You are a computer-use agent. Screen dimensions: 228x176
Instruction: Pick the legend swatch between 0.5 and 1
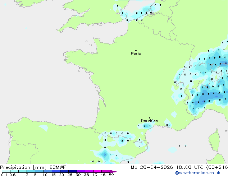tap(14, 171)
